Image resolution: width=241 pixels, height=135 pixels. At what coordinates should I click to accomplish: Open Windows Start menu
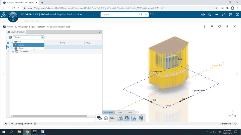4,132
